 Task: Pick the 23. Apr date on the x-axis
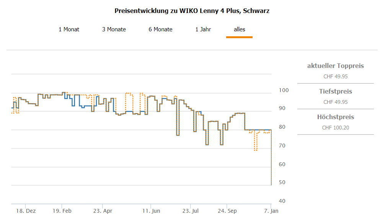(103, 211)
